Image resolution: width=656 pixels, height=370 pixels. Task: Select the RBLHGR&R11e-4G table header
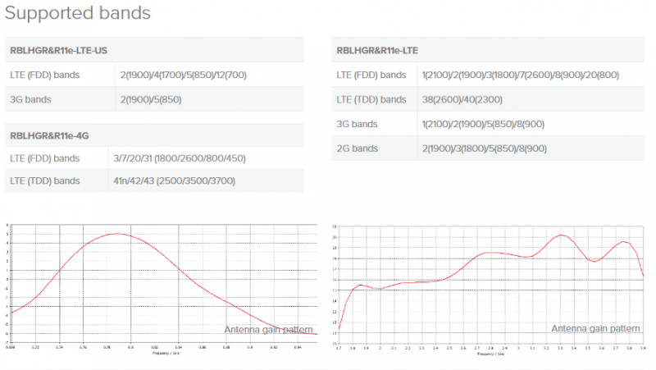(x=54, y=135)
